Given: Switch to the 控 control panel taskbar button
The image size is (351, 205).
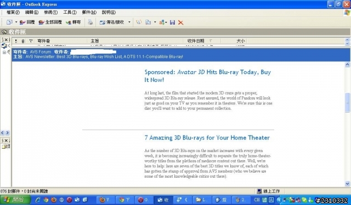Looking at the screenshot, I should coord(221,200).
